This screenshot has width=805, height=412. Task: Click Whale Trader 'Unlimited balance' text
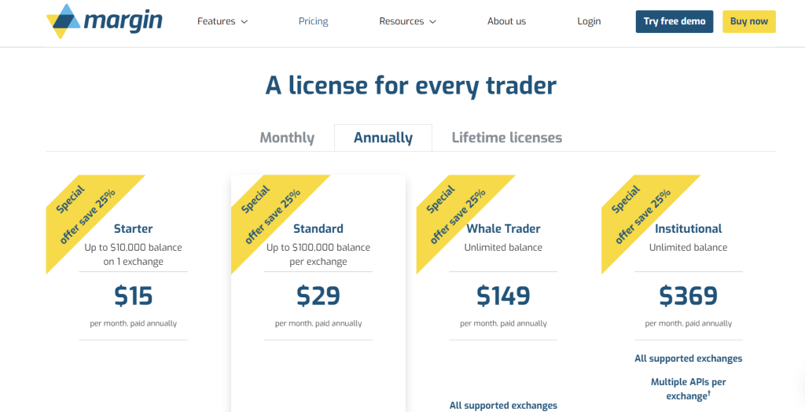pos(503,248)
